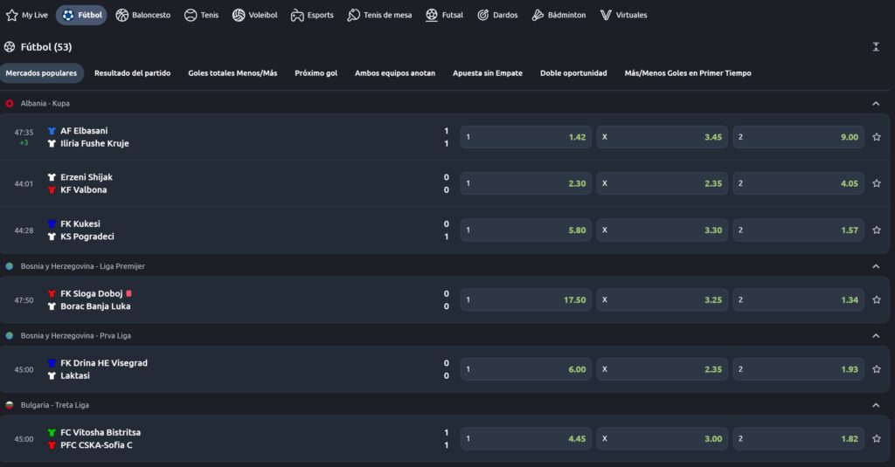Collapse the Albania - Kupa league section
The image size is (895, 467).
pyautogui.click(x=876, y=103)
